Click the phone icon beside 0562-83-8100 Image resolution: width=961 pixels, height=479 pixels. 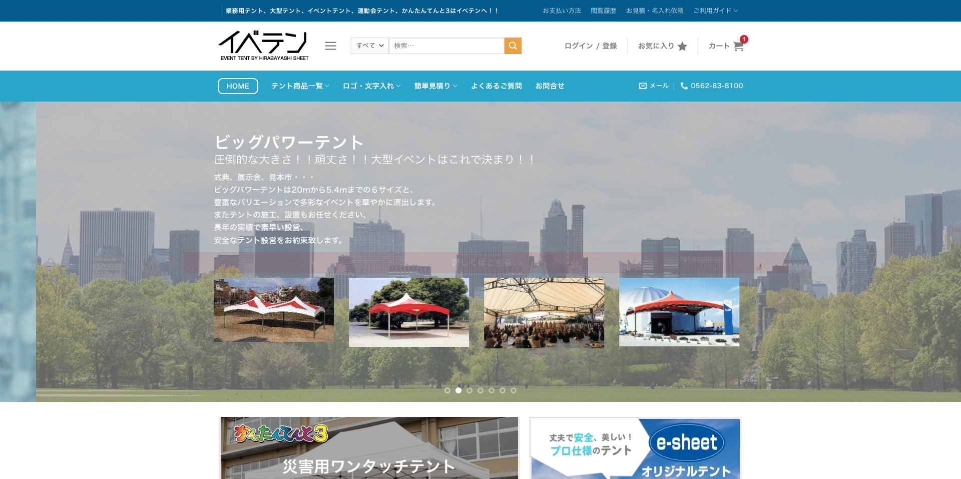pos(684,86)
